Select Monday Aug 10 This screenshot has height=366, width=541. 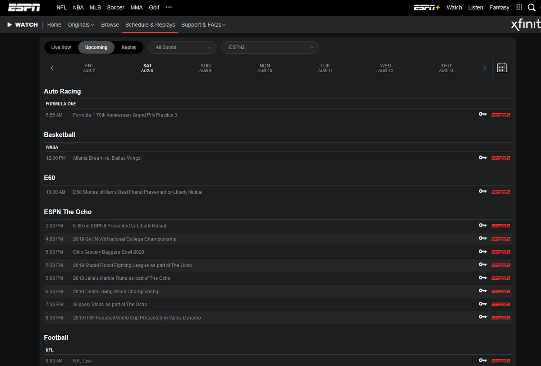(265, 68)
